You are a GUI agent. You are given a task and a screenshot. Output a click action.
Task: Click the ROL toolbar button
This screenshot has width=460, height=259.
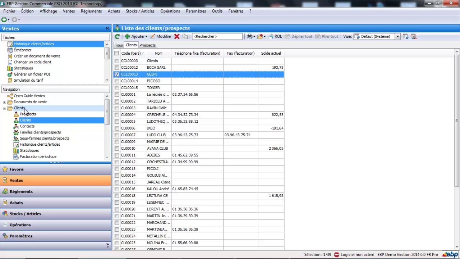[x=275, y=36]
